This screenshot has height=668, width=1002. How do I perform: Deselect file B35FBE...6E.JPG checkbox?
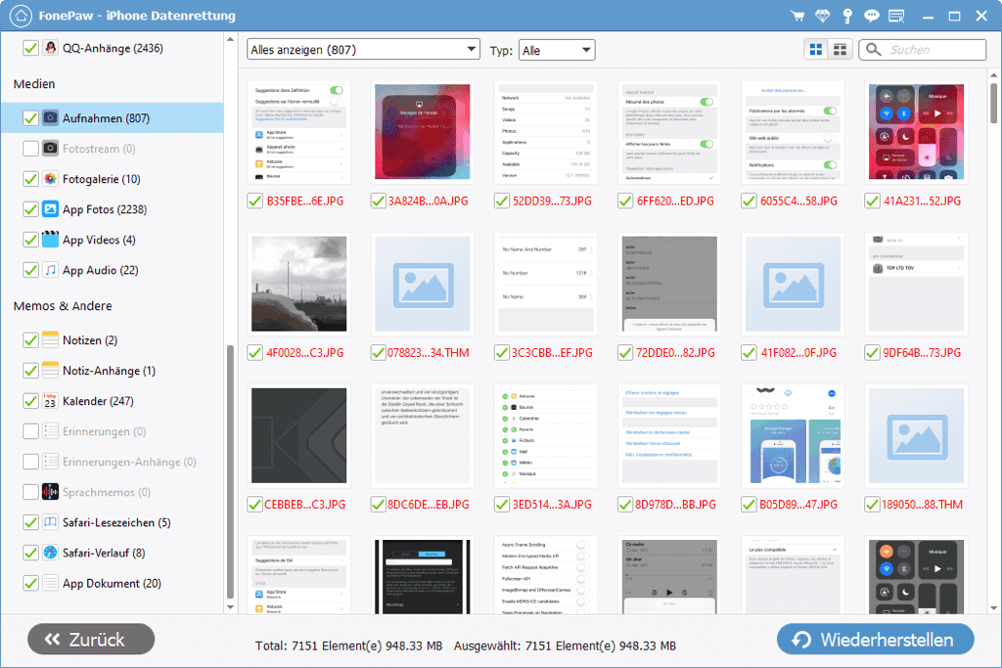pyautogui.click(x=255, y=201)
